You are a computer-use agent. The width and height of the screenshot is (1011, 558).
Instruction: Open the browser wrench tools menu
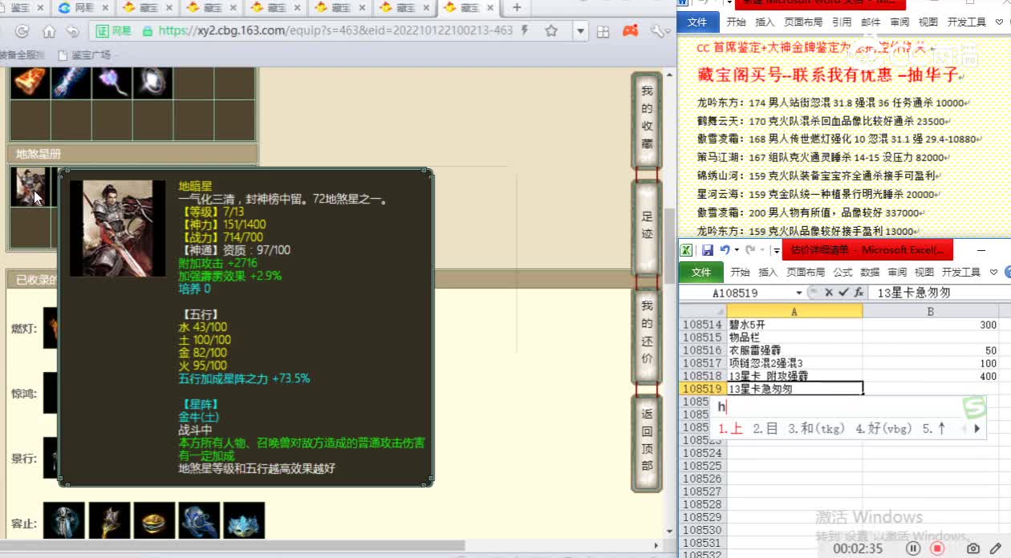pyautogui.click(x=658, y=30)
